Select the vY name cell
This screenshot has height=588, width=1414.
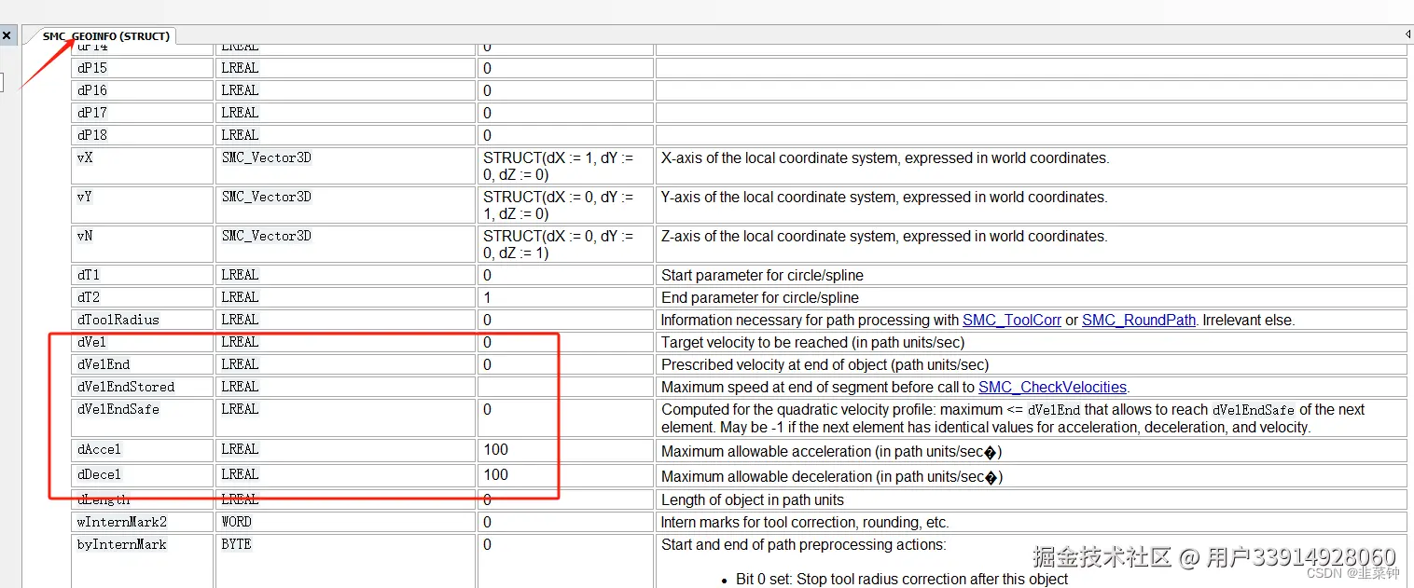tap(143, 205)
